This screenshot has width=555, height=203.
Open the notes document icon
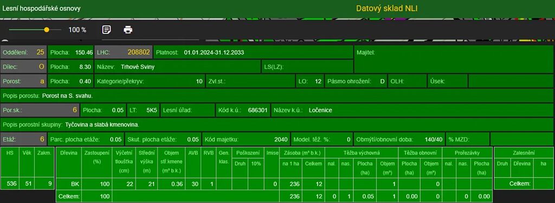106,30
